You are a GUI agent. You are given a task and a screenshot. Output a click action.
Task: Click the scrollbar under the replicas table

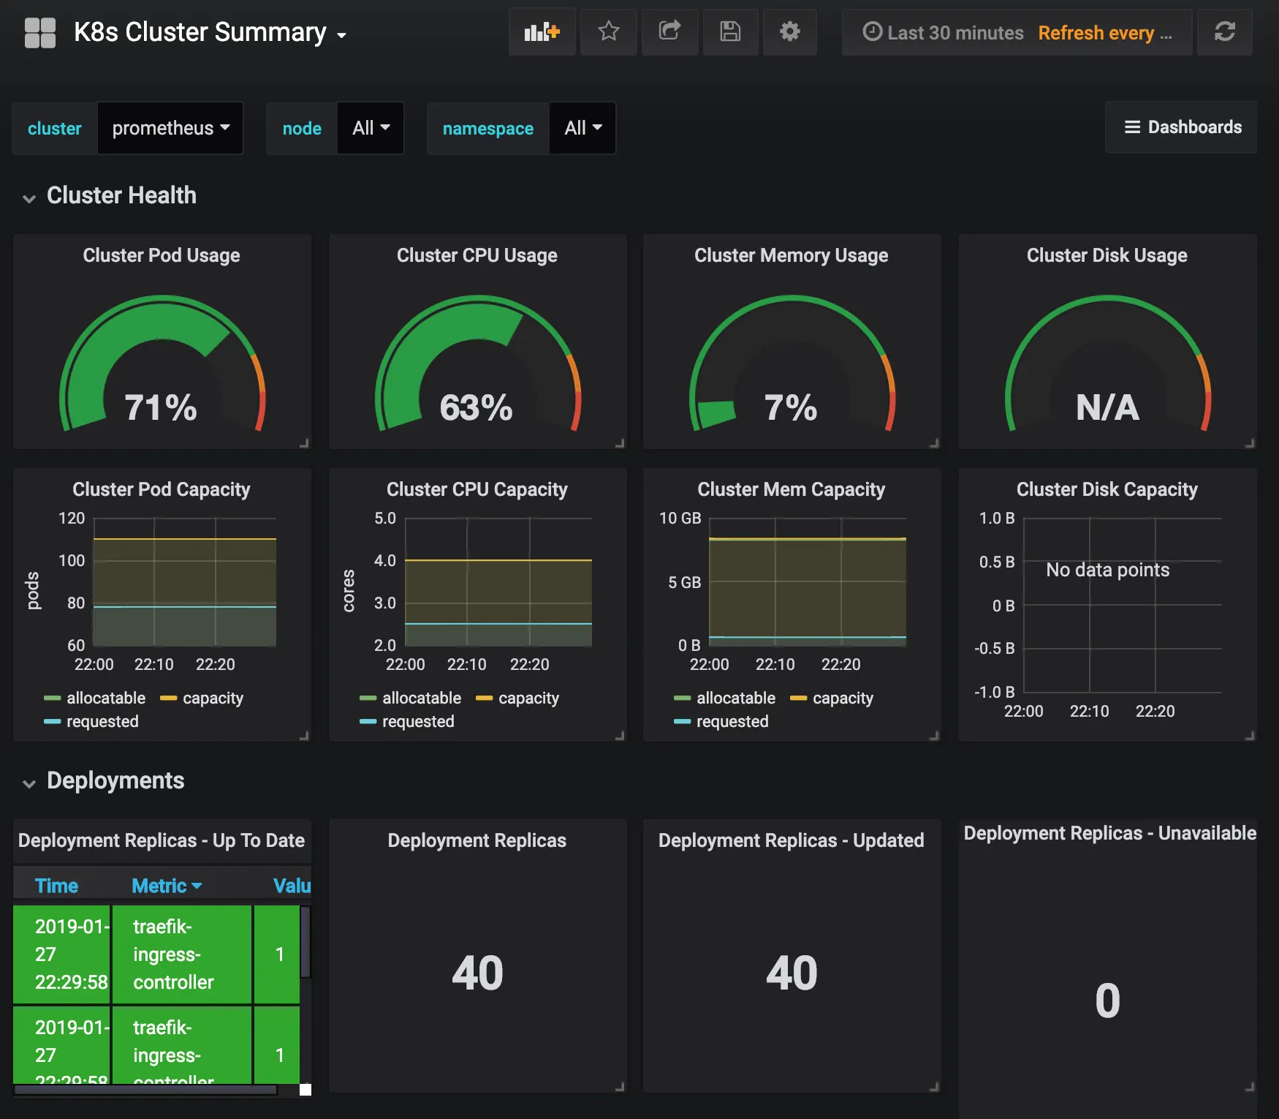[x=146, y=1089]
